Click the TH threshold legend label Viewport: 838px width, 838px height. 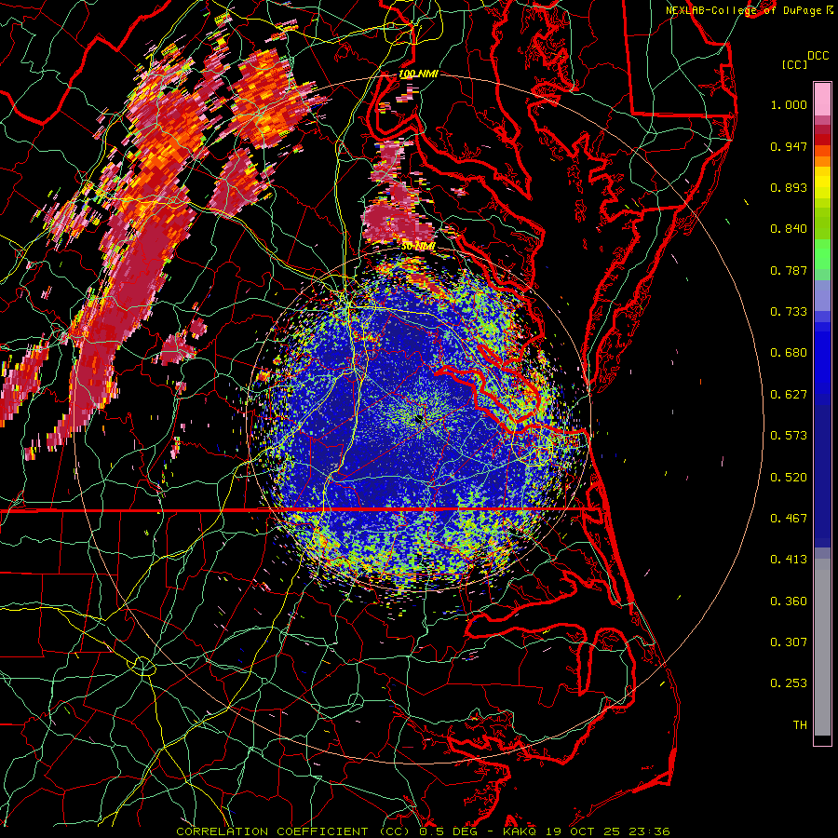point(800,725)
